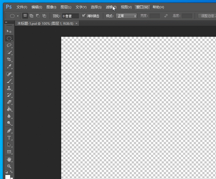Select the Pen tool
This screenshot has height=179, width=216.
[9, 131]
